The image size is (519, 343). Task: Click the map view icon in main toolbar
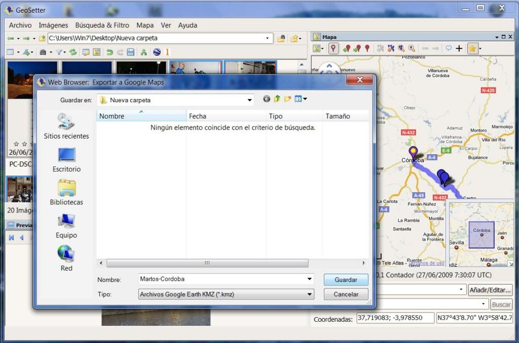[96, 52]
